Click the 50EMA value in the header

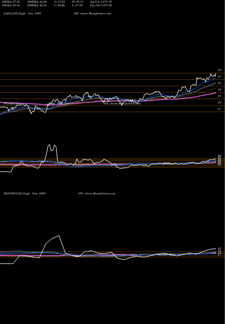coord(11,5)
